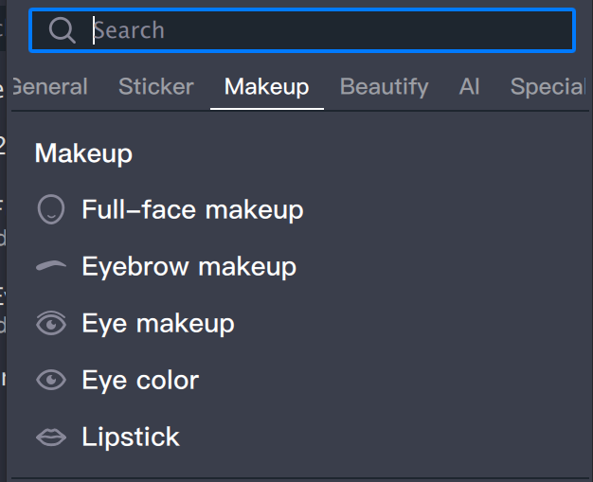Click the magnifying glass search icon
The image size is (593, 482).
pos(63,30)
